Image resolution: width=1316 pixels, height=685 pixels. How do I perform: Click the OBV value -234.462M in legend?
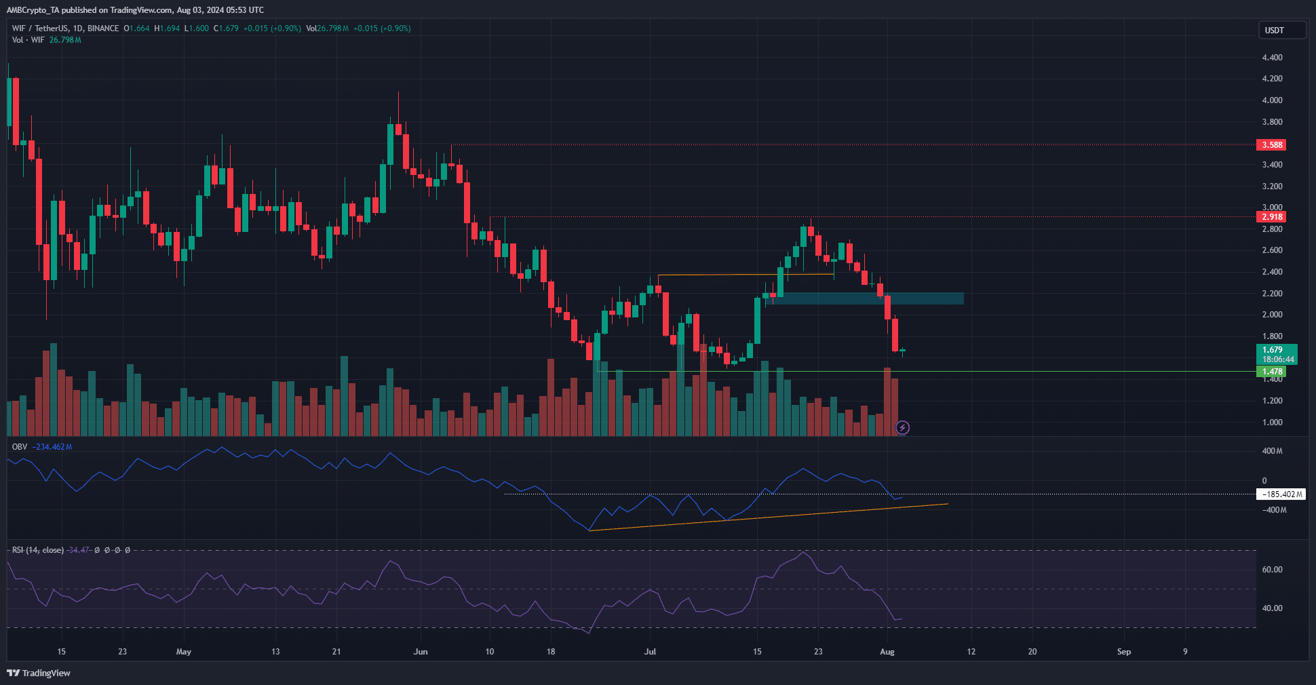tap(52, 447)
